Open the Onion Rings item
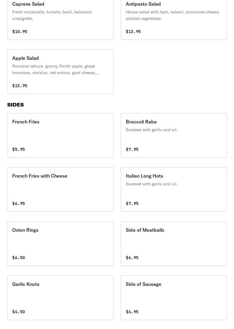Screen dimensions: 234x329 (60, 244)
